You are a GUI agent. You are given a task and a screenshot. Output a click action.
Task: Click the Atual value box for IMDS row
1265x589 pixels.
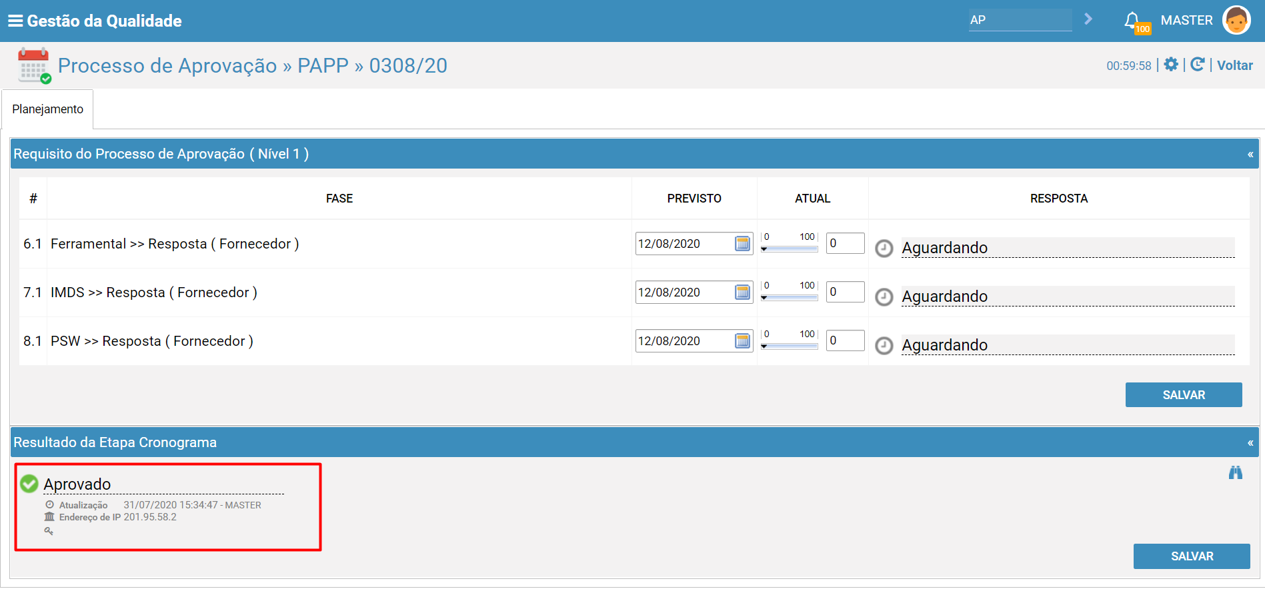point(845,292)
